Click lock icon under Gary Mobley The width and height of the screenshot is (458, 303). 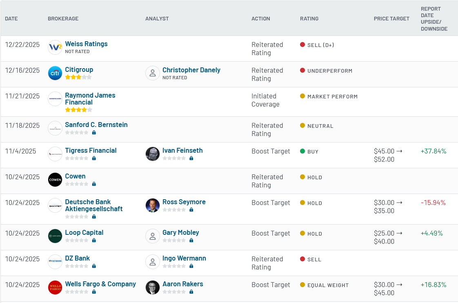tap(191, 240)
